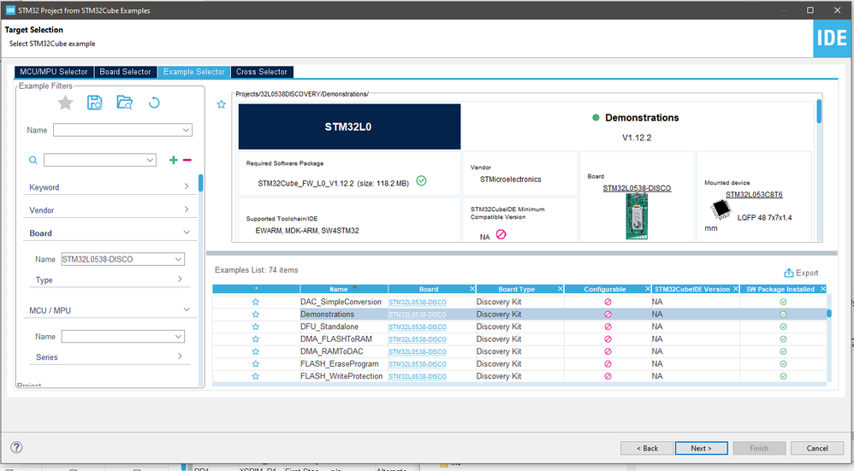Open board link in DMA_RAMToDAC row
854x471 pixels.
click(418, 351)
